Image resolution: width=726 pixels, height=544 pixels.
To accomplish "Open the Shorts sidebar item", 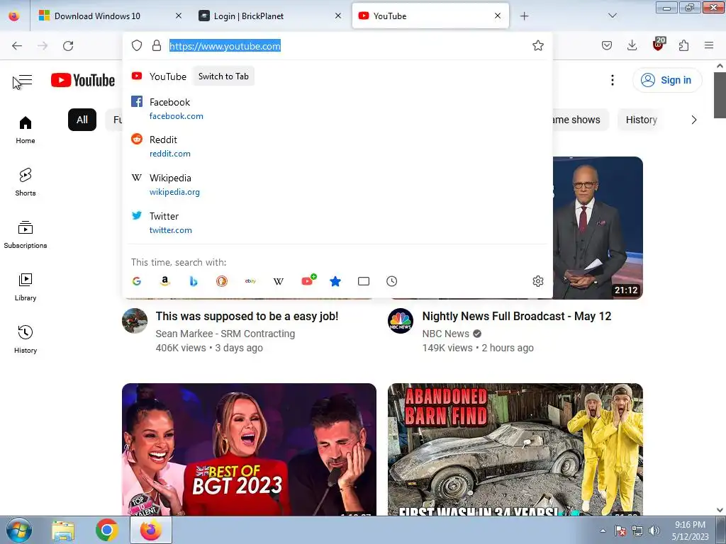I will point(26,182).
